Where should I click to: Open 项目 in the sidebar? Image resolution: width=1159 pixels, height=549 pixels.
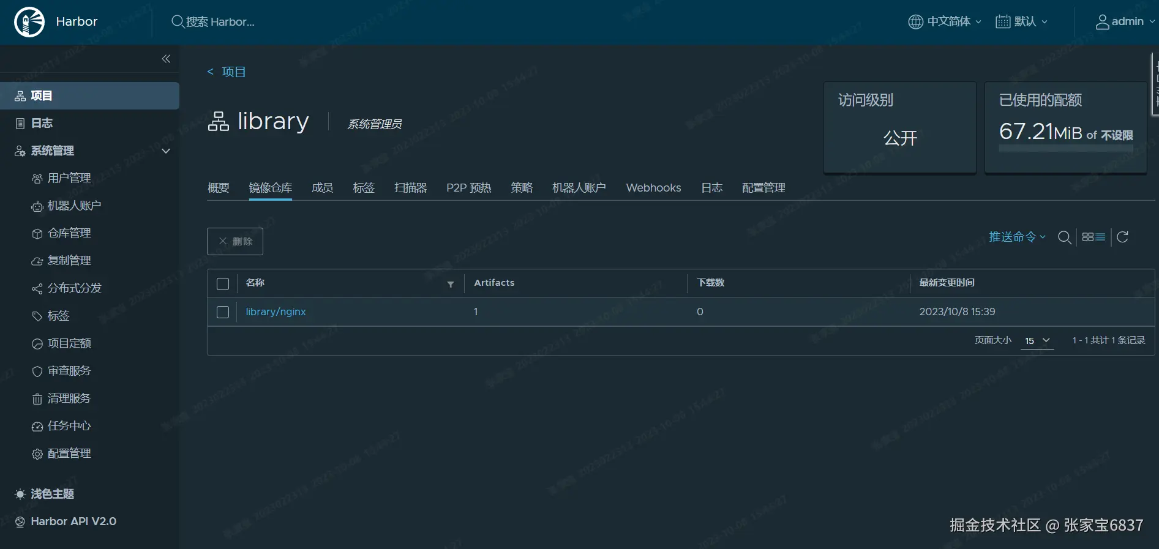click(89, 95)
